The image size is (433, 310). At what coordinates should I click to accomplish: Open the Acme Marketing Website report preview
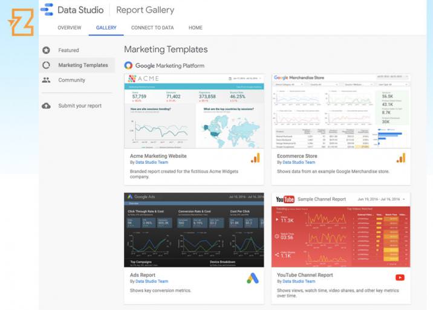tap(194, 111)
